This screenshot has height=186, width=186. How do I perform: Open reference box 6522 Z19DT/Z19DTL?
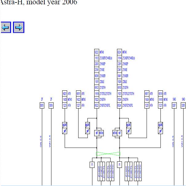coord(97,105)
